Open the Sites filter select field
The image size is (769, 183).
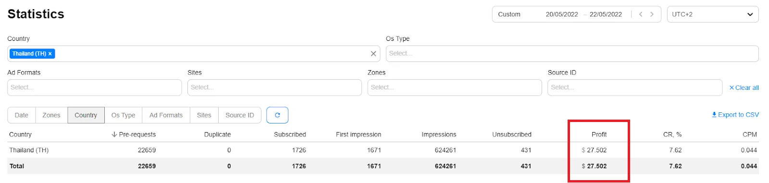tap(274, 87)
